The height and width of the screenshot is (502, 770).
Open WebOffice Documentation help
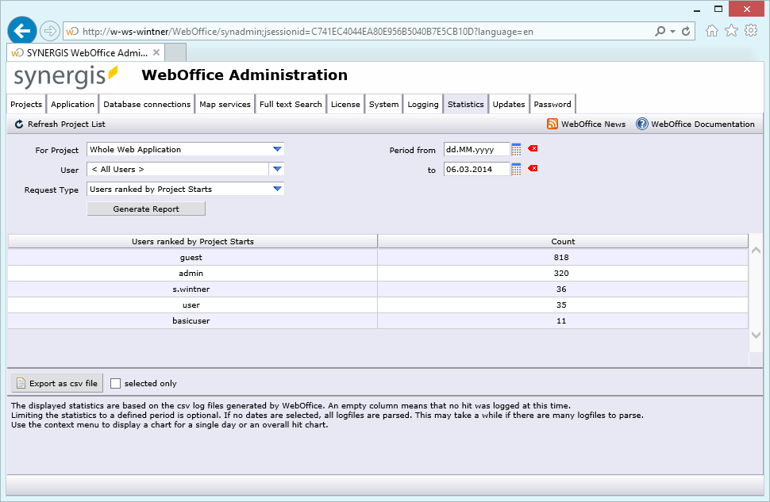tap(641, 124)
